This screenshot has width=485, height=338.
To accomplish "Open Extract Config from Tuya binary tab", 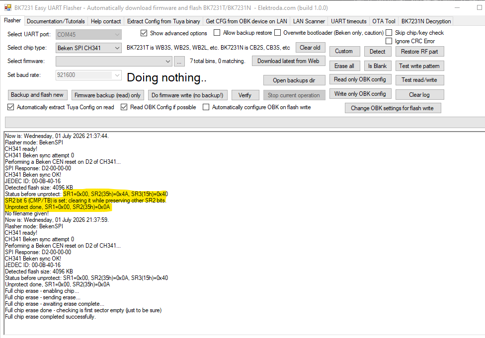I will click(x=163, y=21).
